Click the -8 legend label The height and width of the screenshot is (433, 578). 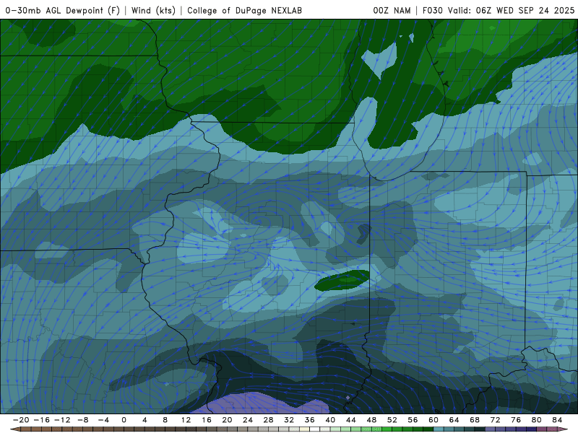82,420
